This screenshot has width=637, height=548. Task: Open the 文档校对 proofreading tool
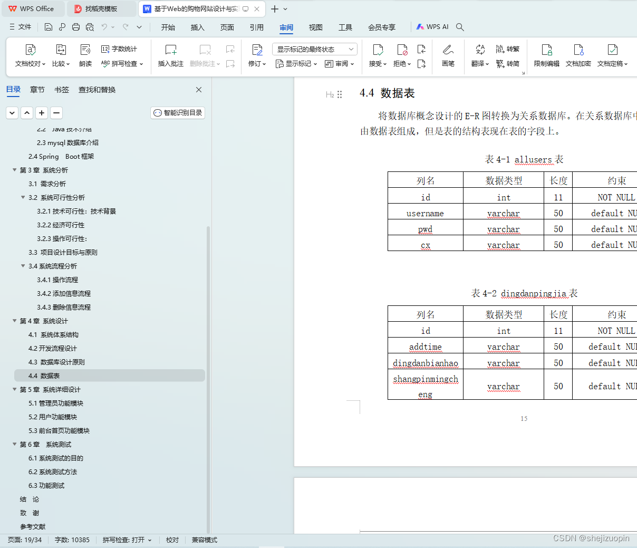(30, 55)
